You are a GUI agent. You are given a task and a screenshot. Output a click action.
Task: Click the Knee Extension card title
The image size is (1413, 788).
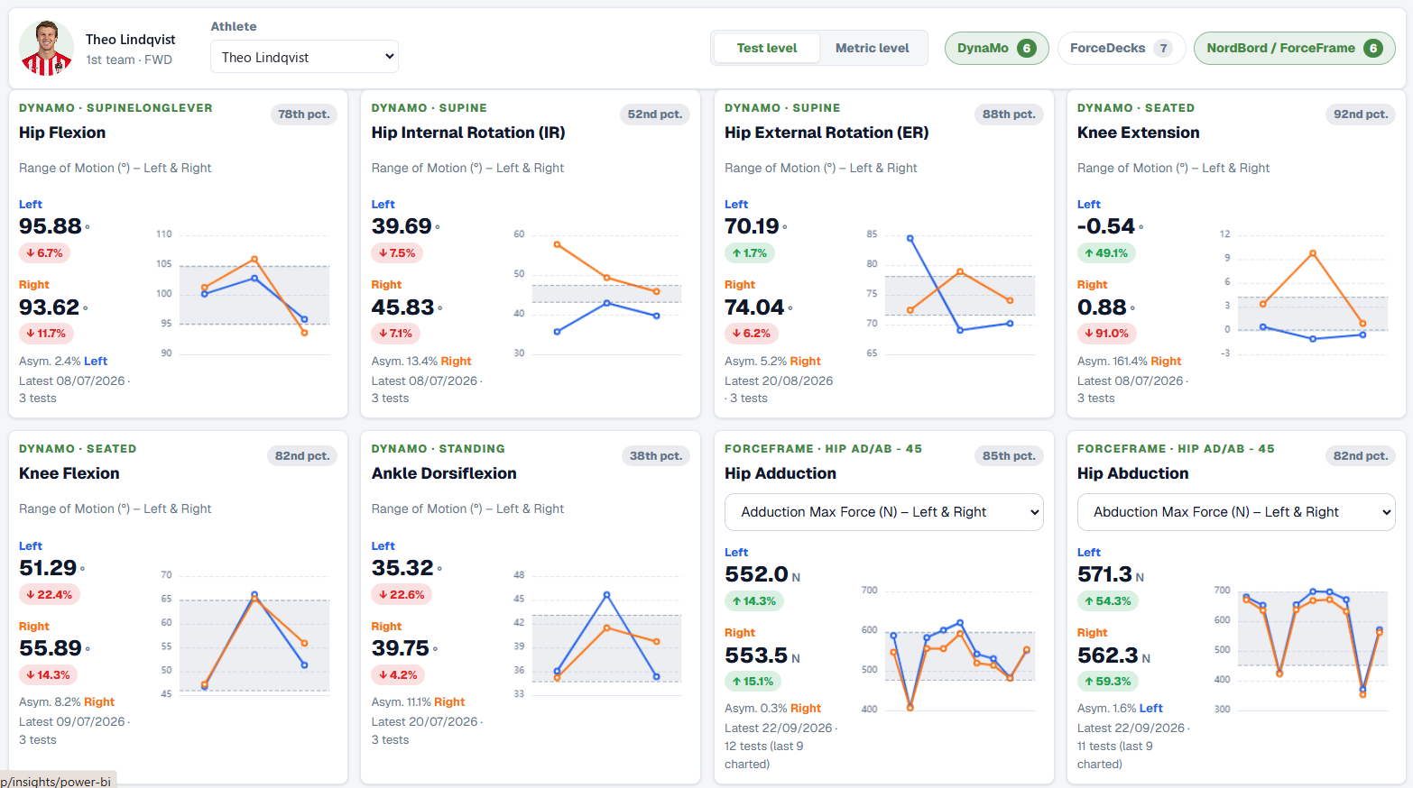click(1138, 133)
